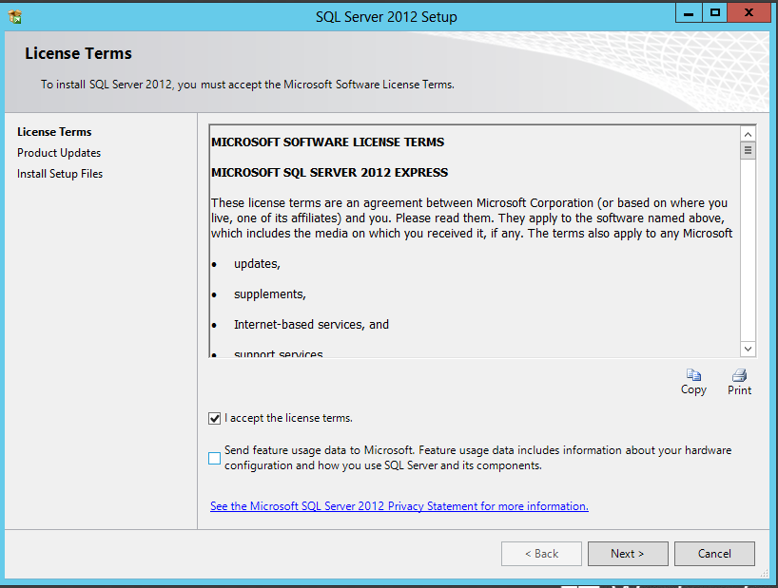Image resolution: width=778 pixels, height=588 pixels.
Task: Click the 'supplements,' bullet item
Action: 270,294
